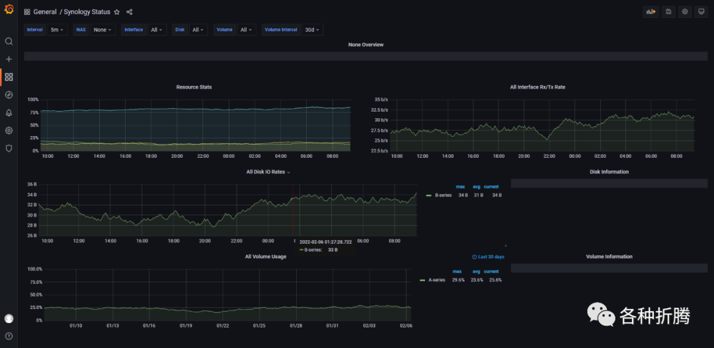Open the Explore compass icon
This screenshot has height=348, width=714.
tap(9, 95)
